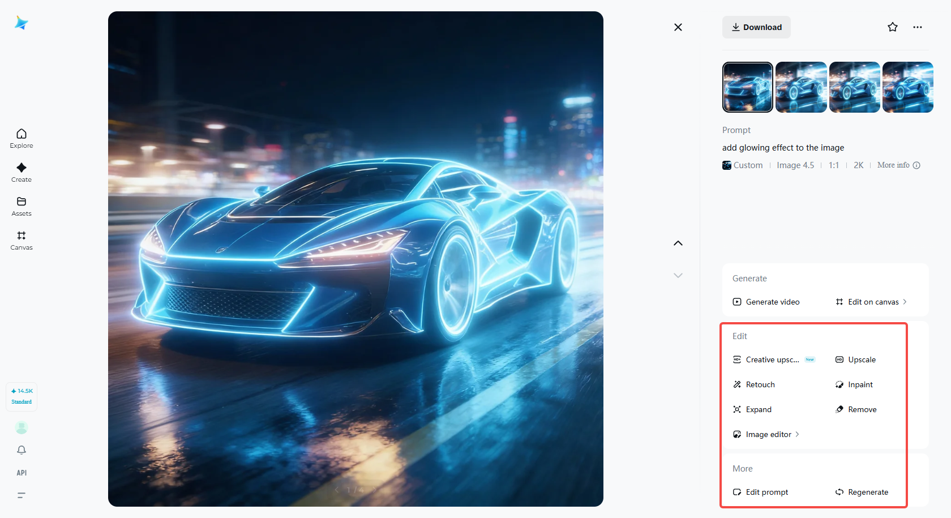Open the Image editor submenu

766,434
